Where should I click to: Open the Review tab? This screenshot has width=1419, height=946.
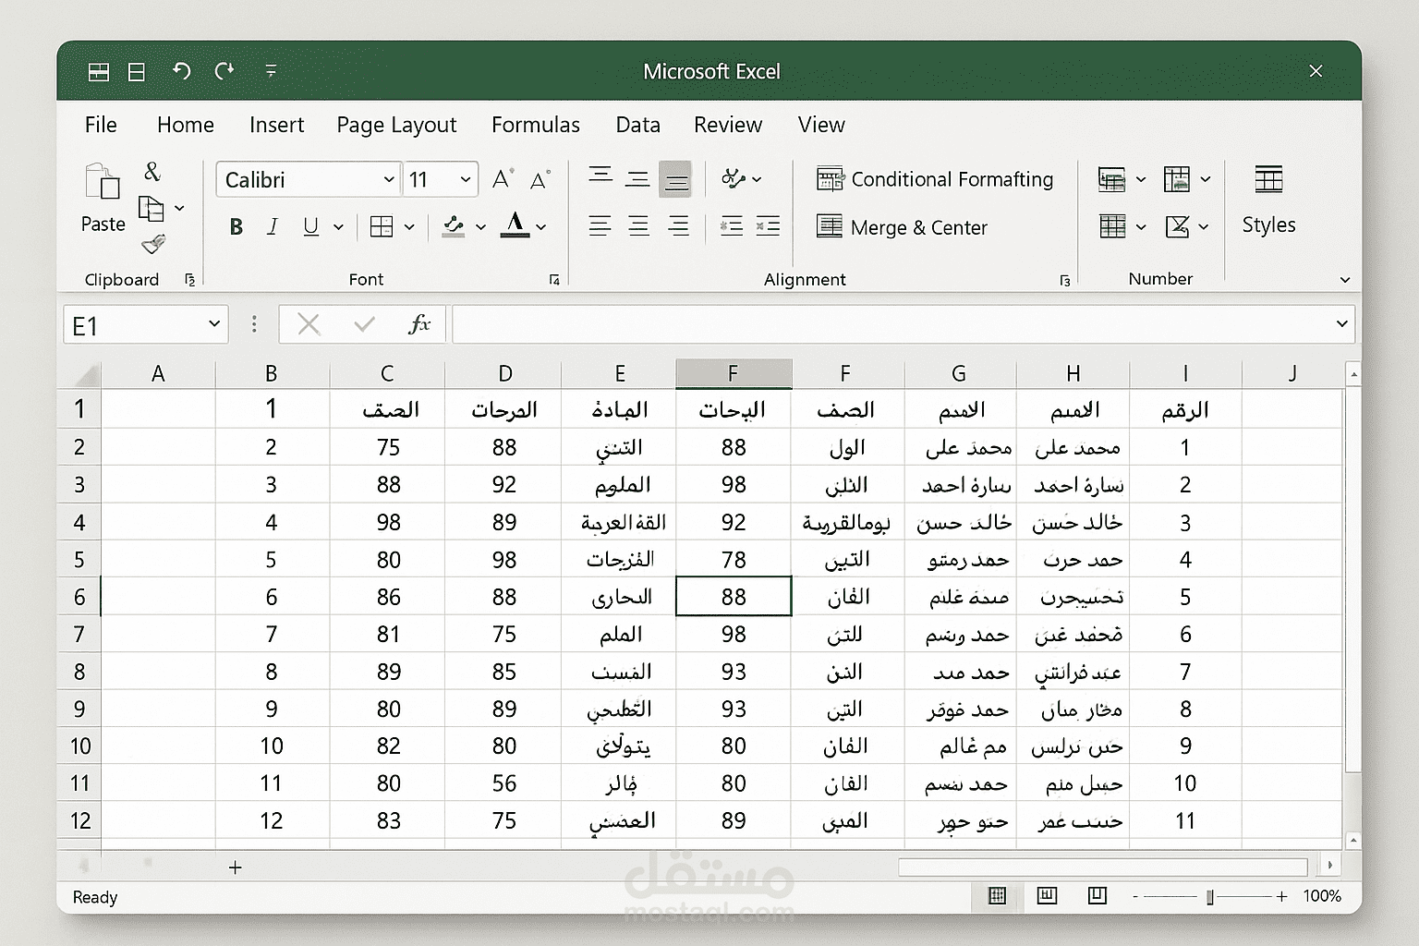(x=728, y=125)
